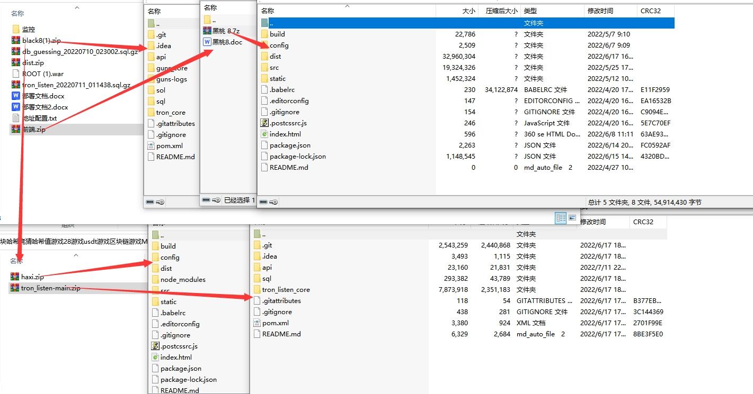Viewport: 753px width, 394px height.
Task: Click the Word icon of 部署文档2.docx
Action: [16, 107]
